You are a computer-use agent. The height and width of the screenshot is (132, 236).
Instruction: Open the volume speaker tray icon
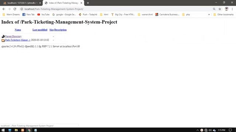click(x=210, y=130)
